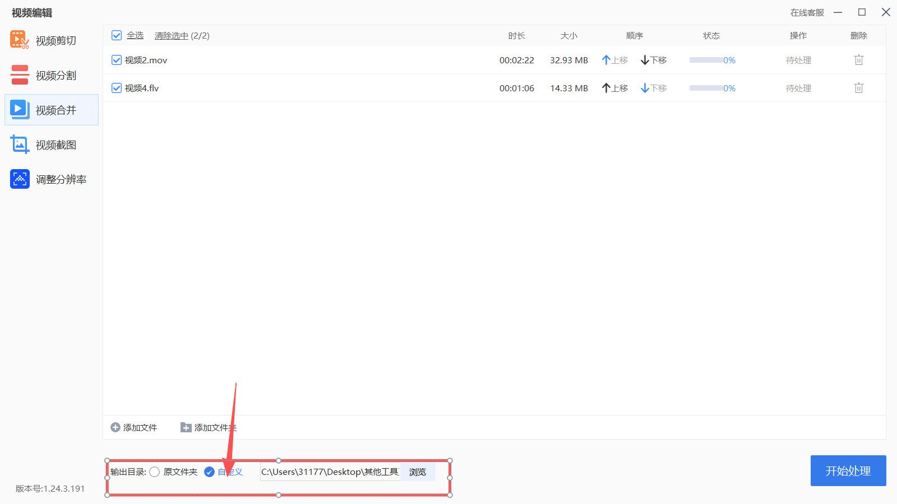The height and width of the screenshot is (504, 897).
Task: Click the 操作 column header
Action: [x=798, y=36]
